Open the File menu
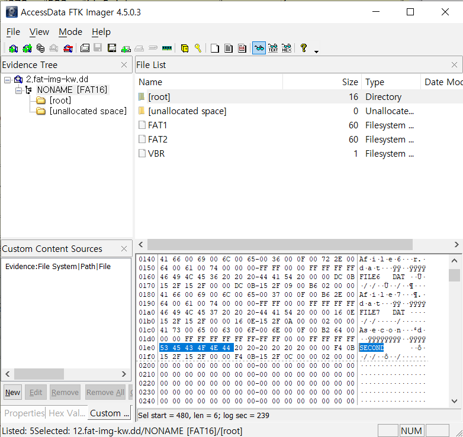 point(13,32)
